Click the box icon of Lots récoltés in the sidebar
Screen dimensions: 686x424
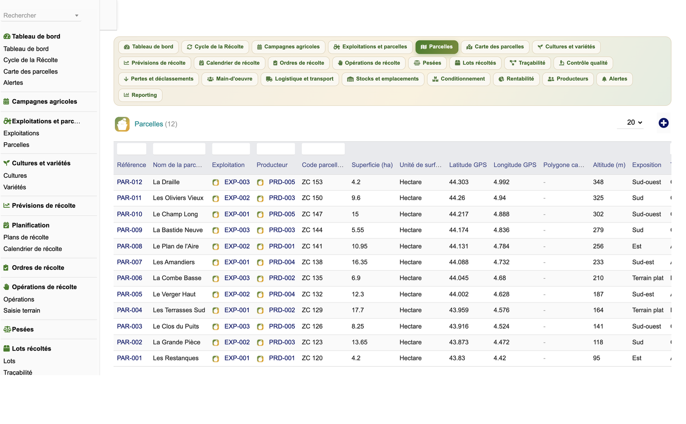pyautogui.click(x=7, y=349)
